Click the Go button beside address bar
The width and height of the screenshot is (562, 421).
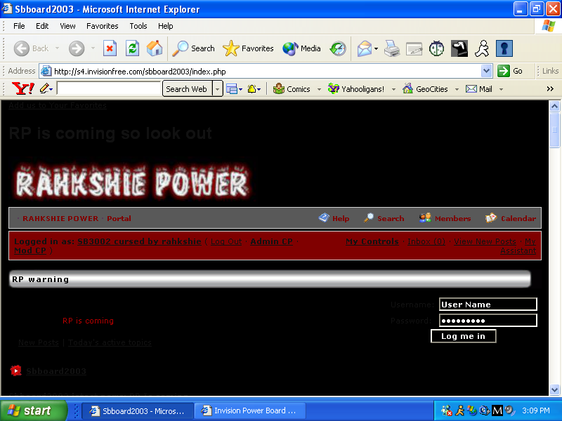click(510, 71)
